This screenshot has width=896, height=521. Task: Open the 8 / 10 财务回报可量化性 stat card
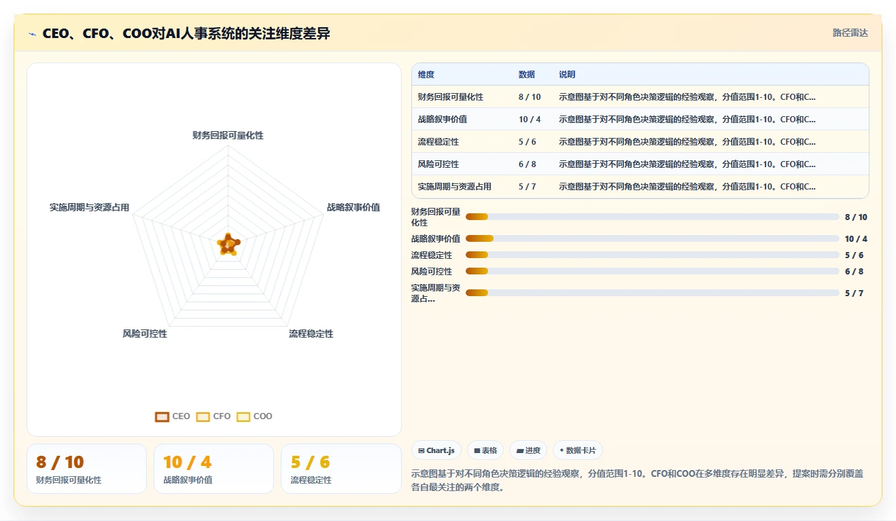pyautogui.click(x=86, y=469)
